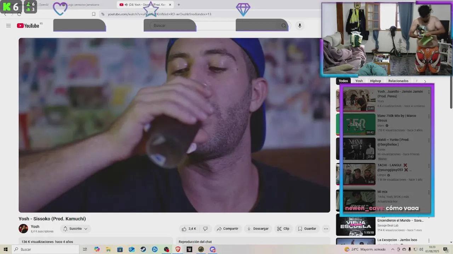
Task: Show hidden system tray icons
Action: click(392, 249)
